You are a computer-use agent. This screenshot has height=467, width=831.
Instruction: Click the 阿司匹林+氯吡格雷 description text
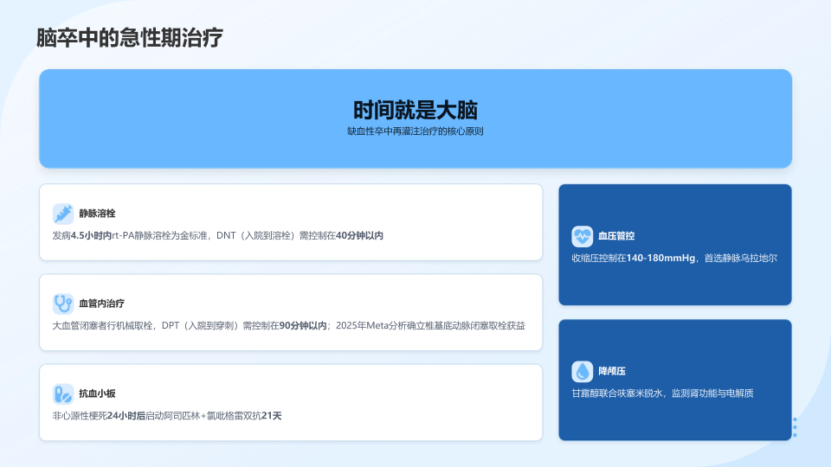coord(167,416)
